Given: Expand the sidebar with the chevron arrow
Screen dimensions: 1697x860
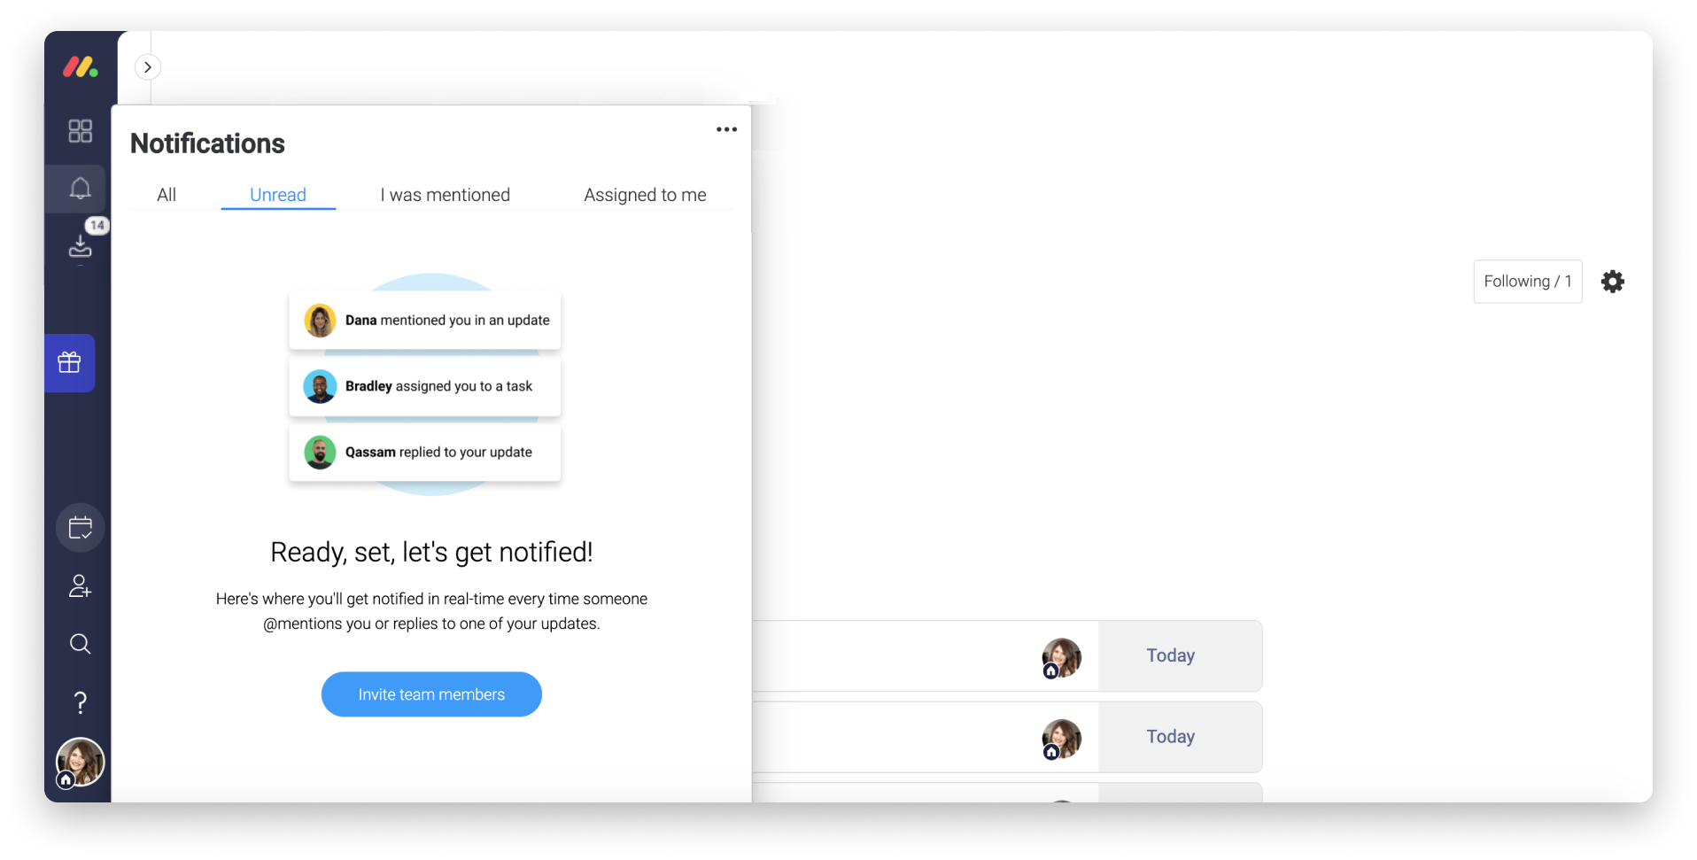Looking at the screenshot, I should [x=148, y=67].
